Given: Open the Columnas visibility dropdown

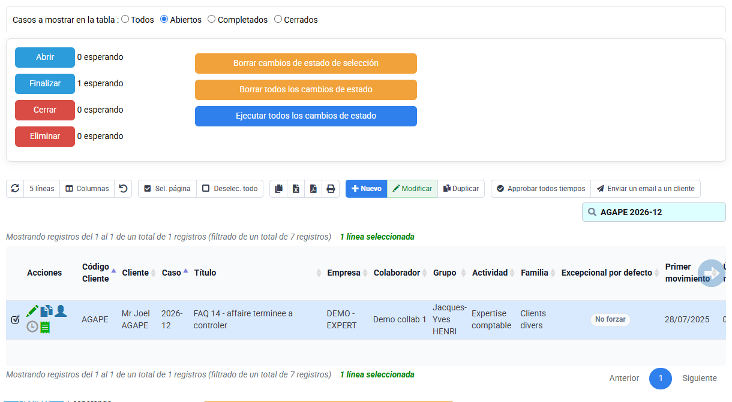Looking at the screenshot, I should [x=87, y=189].
